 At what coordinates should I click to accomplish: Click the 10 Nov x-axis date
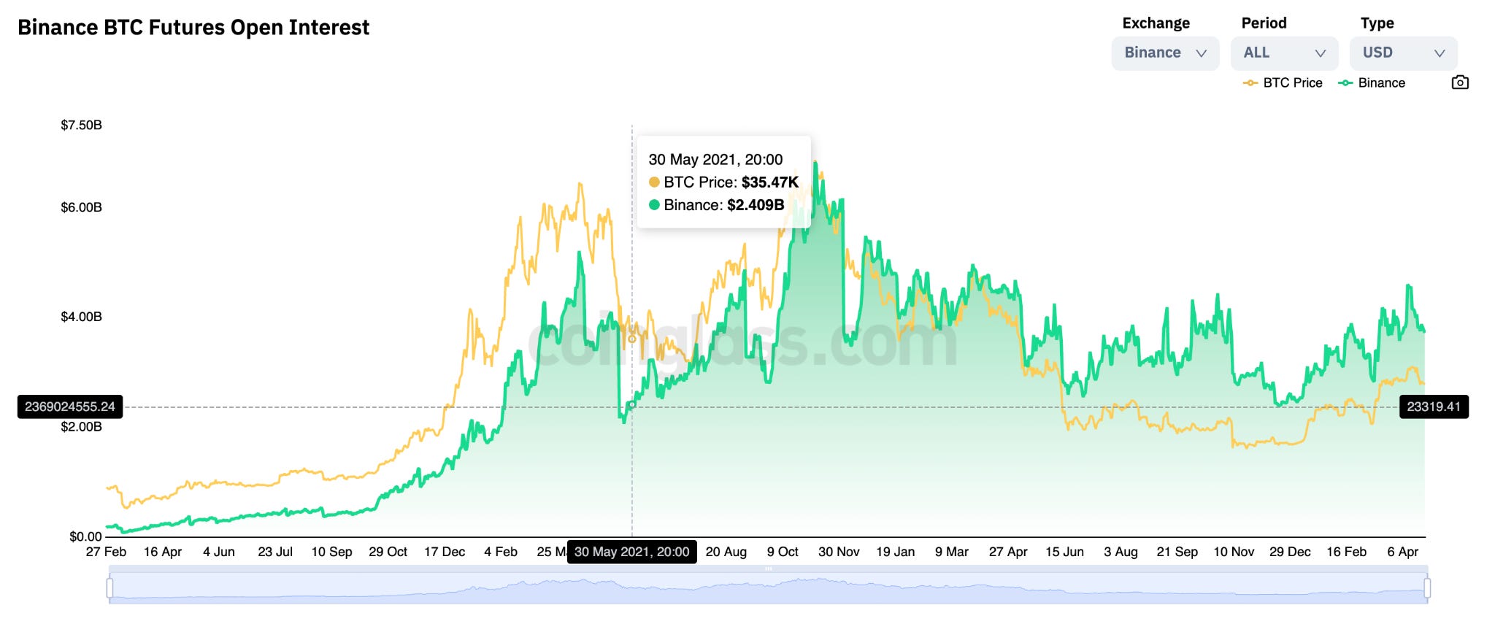coord(1234,552)
